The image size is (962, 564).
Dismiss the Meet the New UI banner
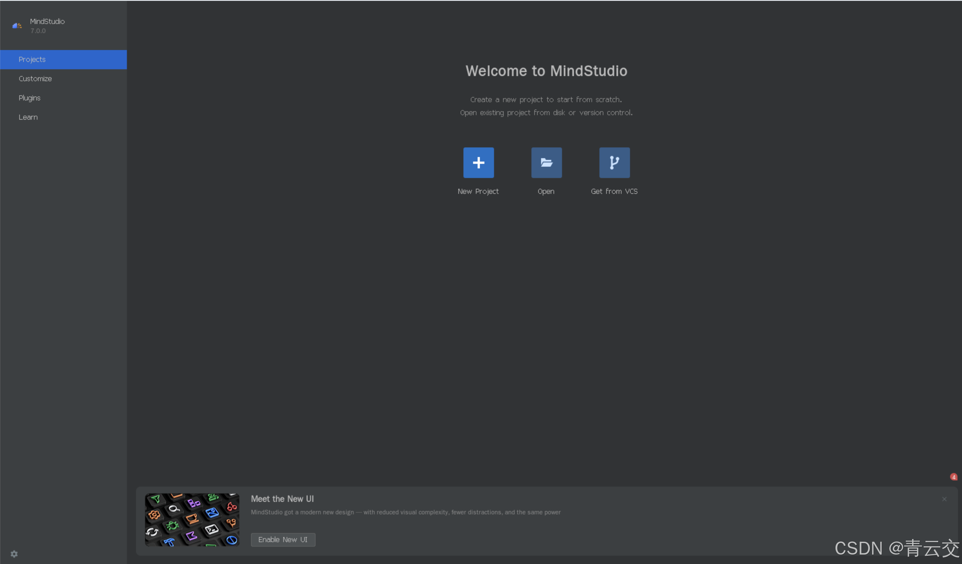(x=944, y=499)
